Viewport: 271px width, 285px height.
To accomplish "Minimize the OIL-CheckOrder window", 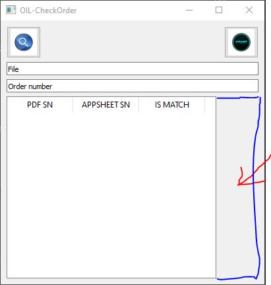I will (189, 10).
